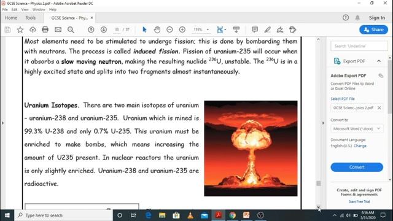Click the Export PDF panel icon

click(x=337, y=61)
